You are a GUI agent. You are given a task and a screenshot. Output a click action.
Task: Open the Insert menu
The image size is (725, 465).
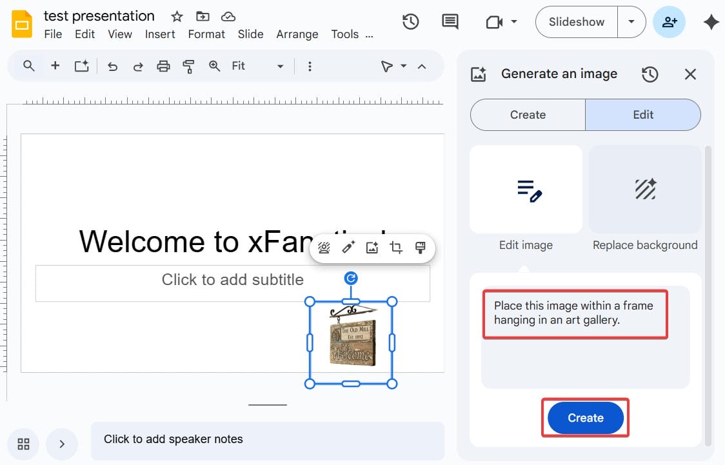click(160, 34)
